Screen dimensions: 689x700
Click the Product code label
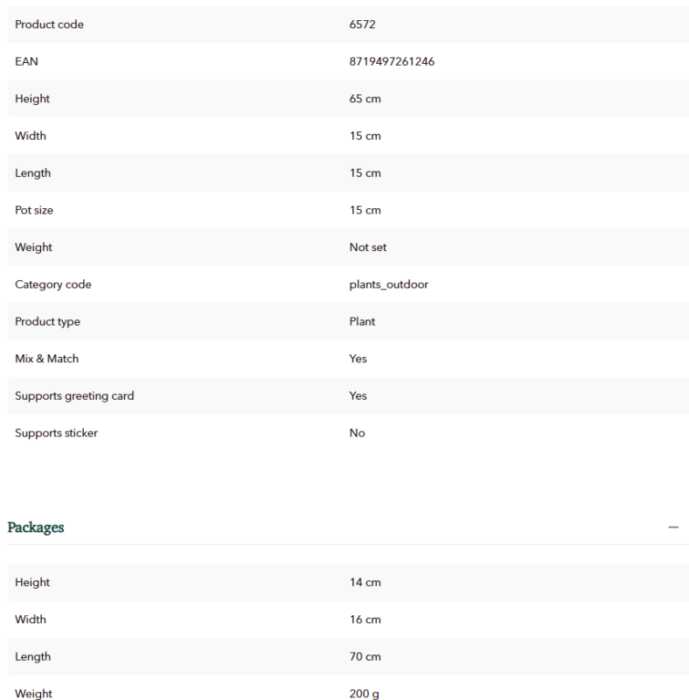[49, 24]
